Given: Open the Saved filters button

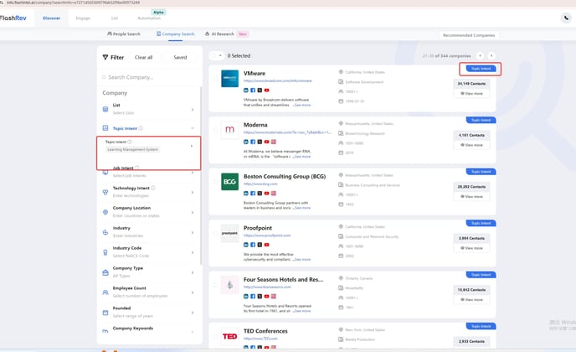Looking at the screenshot, I should (180, 57).
